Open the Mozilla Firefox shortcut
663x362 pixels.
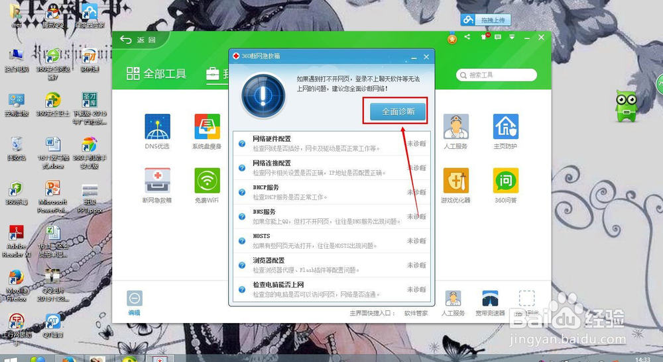(x=17, y=286)
